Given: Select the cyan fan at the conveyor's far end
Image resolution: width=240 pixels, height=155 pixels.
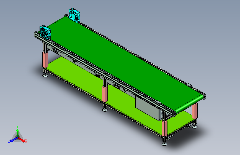Looking at the screenshot, I should pos(74,15).
